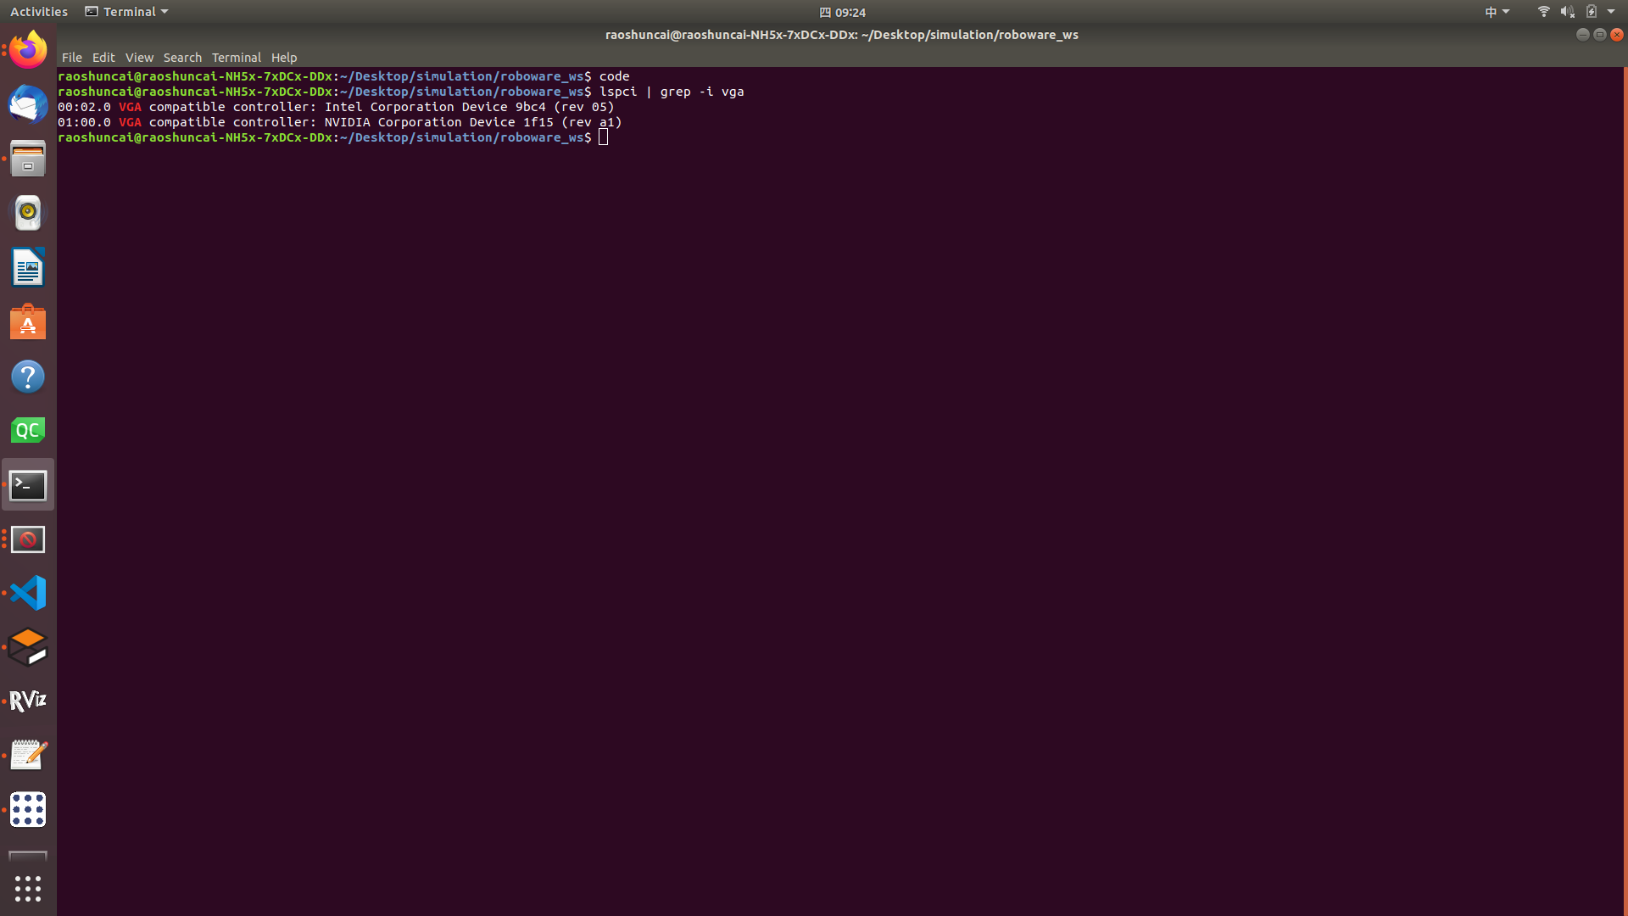Launch LibreOffice Writer from dock
The width and height of the screenshot is (1628, 916).
(28, 268)
